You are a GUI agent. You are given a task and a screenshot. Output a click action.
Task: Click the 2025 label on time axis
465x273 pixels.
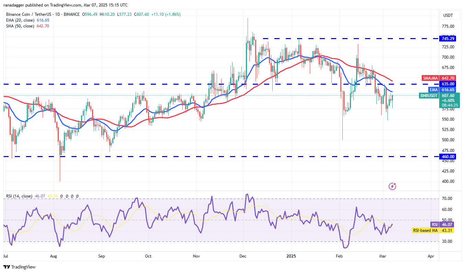tap(291, 256)
